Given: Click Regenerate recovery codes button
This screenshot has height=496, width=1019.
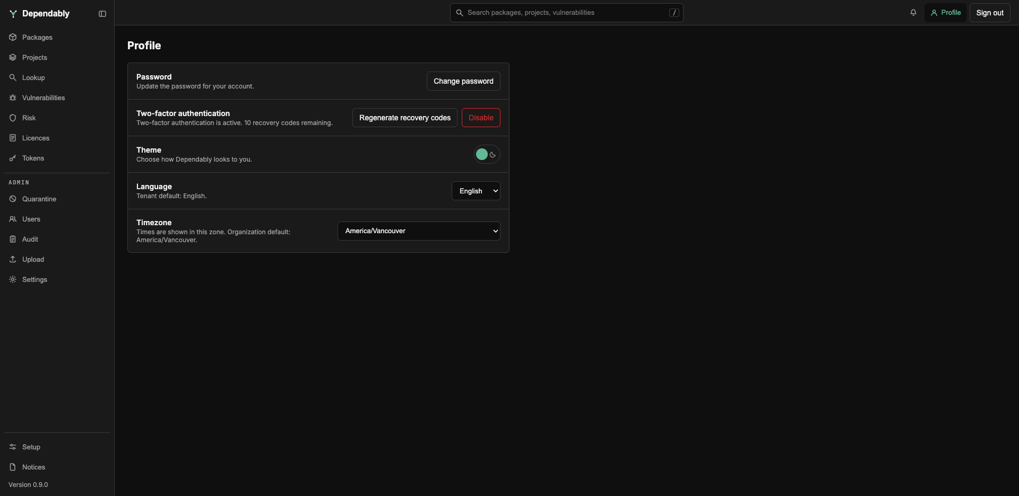Looking at the screenshot, I should (405, 118).
